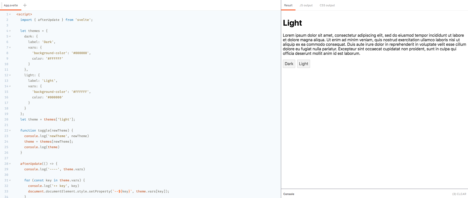Viewport: 468px width, 198px height.
Task: Collapse the dark vars fold arrow on line 7
Action: point(10,48)
